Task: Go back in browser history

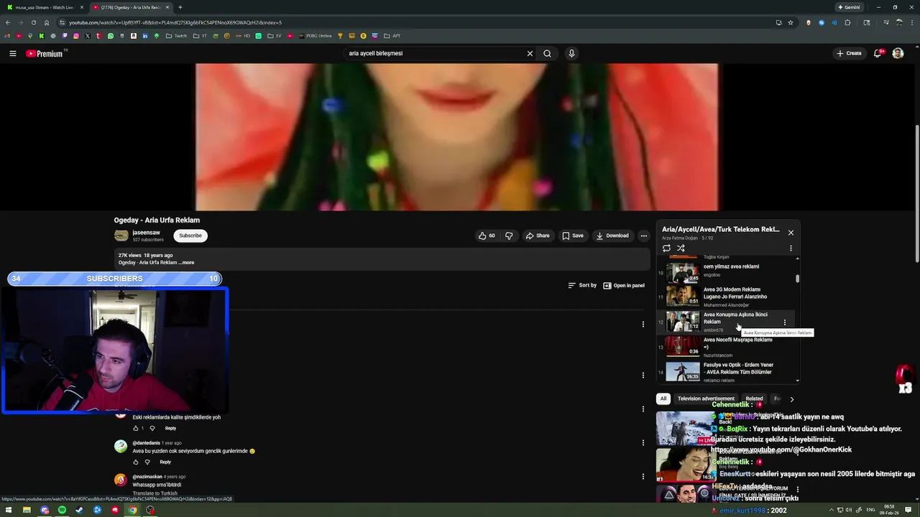Action: point(8,22)
